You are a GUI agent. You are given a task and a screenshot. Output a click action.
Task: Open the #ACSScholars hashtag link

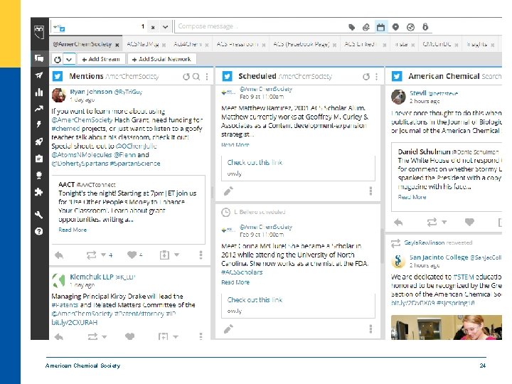pyautogui.click(x=242, y=272)
